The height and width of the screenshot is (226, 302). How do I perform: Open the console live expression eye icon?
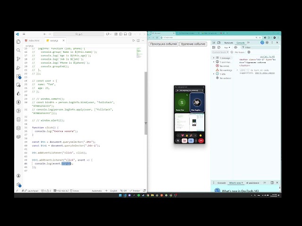pyautogui.click(x=235, y=47)
